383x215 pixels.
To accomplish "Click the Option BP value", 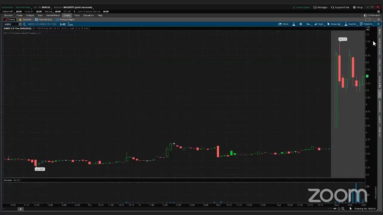I will pos(19,11).
